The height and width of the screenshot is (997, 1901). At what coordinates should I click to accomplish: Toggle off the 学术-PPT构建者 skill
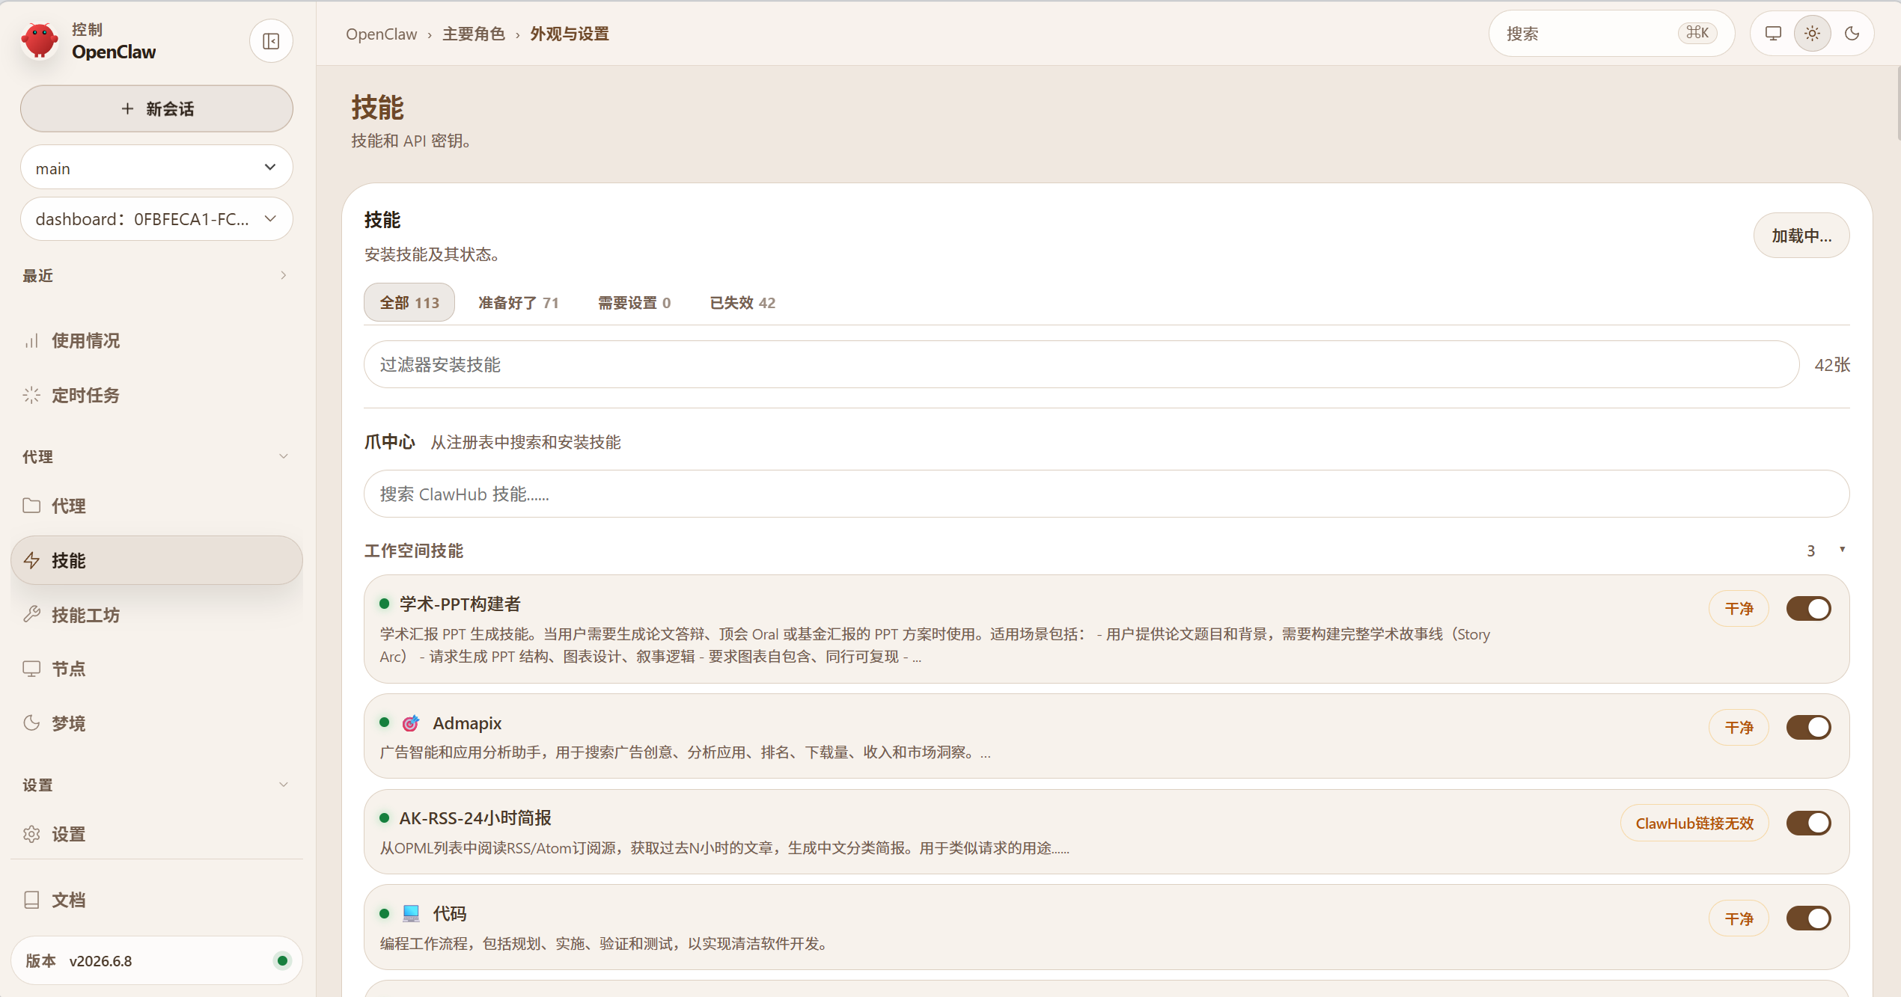(1809, 609)
